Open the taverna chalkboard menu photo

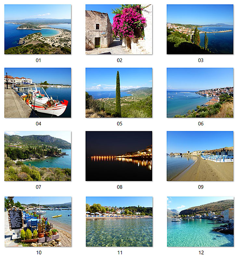tap(38, 222)
